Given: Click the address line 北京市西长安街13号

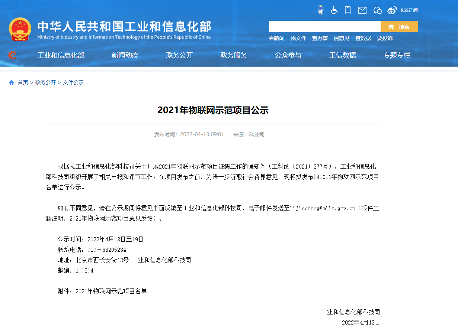Looking at the screenshot, I should tap(102, 260).
